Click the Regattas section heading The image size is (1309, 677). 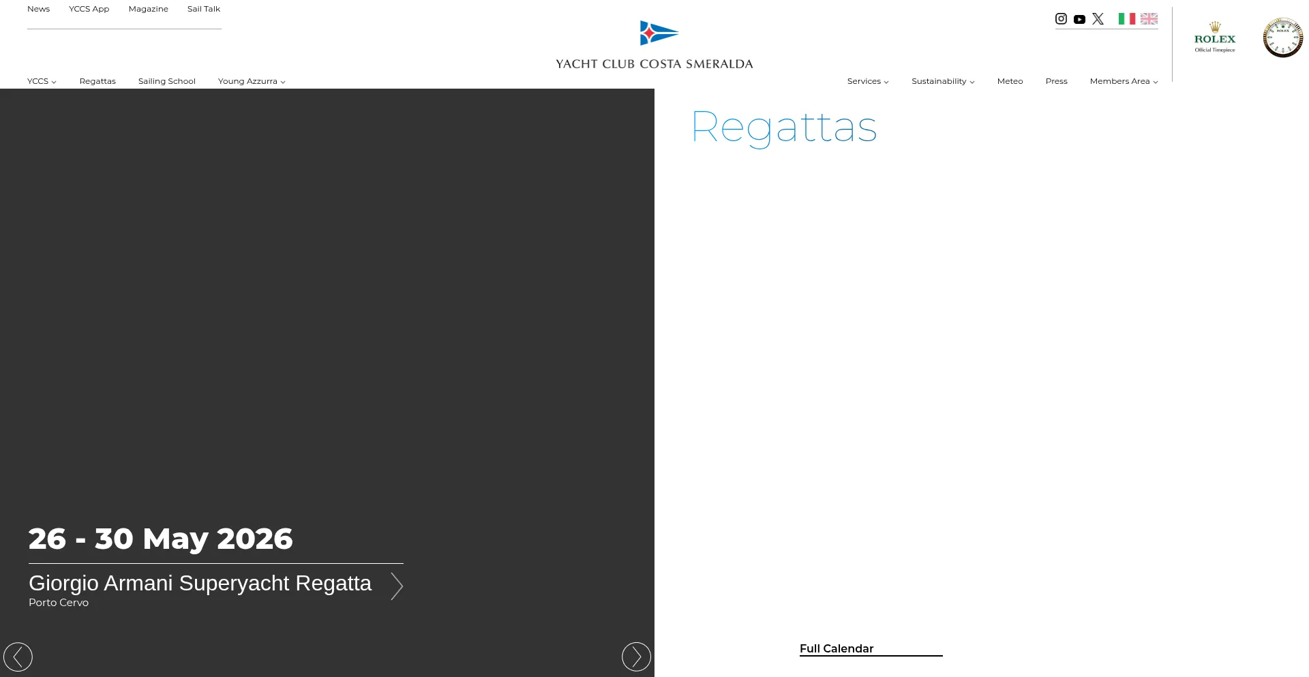(x=784, y=127)
